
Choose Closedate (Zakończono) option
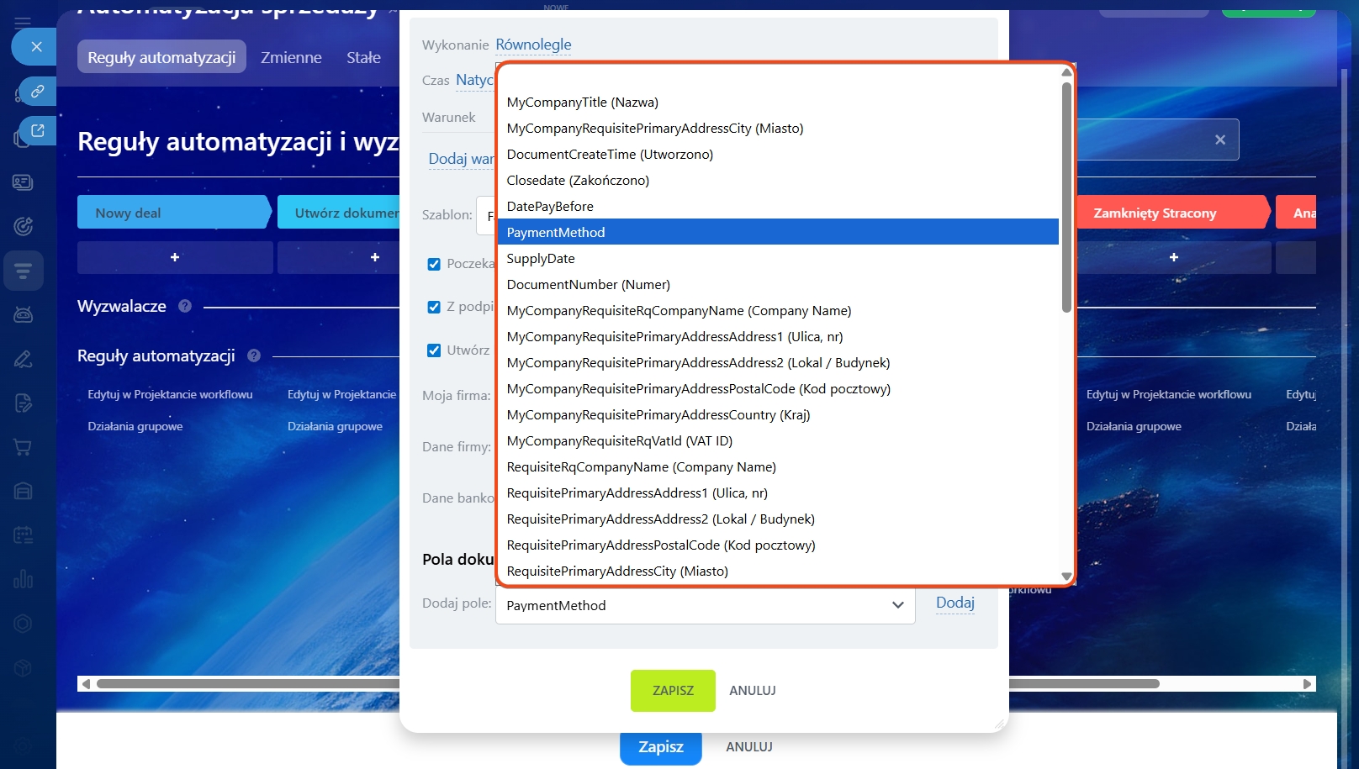point(778,181)
